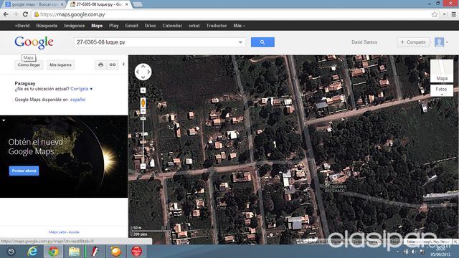Get the map link with the chain icon

coord(113,64)
